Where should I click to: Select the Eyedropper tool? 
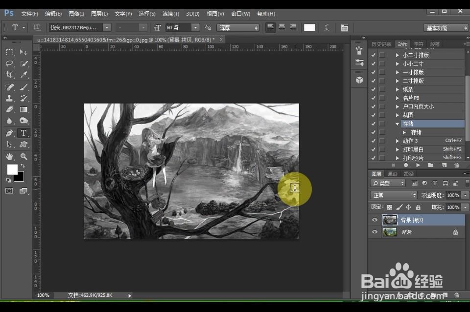(23, 74)
